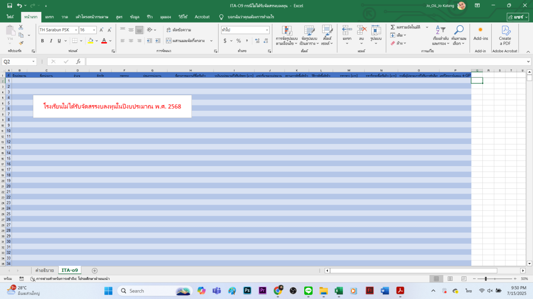
Task: Click the Percent Style icon
Action: click(x=239, y=41)
